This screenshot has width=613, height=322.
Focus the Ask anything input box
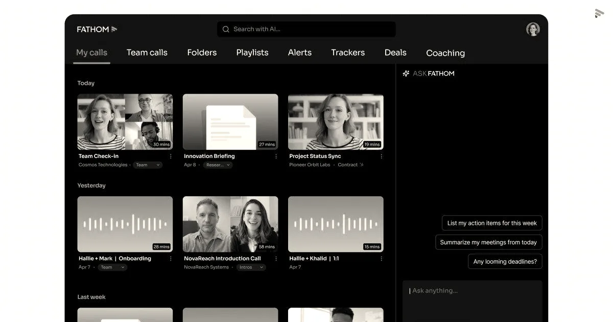[x=473, y=301]
